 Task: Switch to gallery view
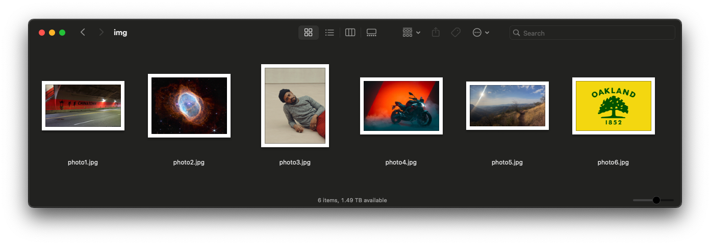[x=371, y=33]
